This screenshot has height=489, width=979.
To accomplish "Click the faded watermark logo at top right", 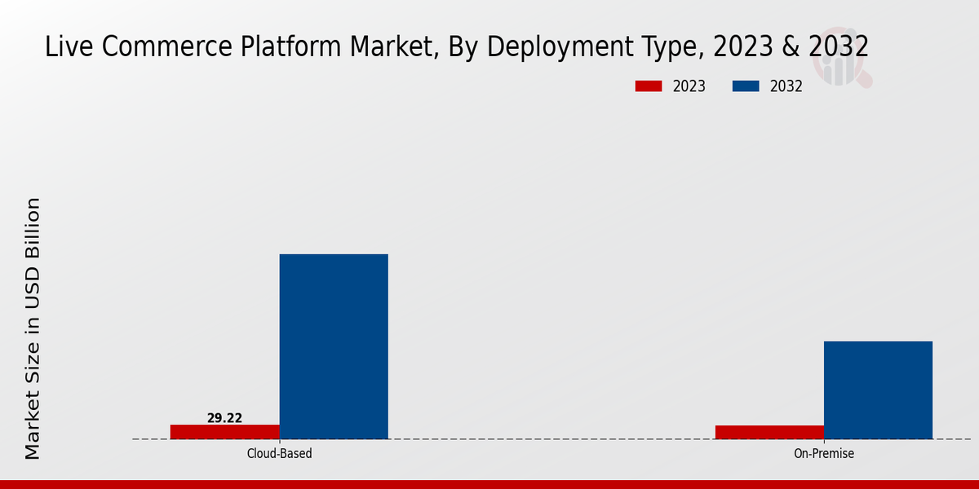I will [x=843, y=62].
